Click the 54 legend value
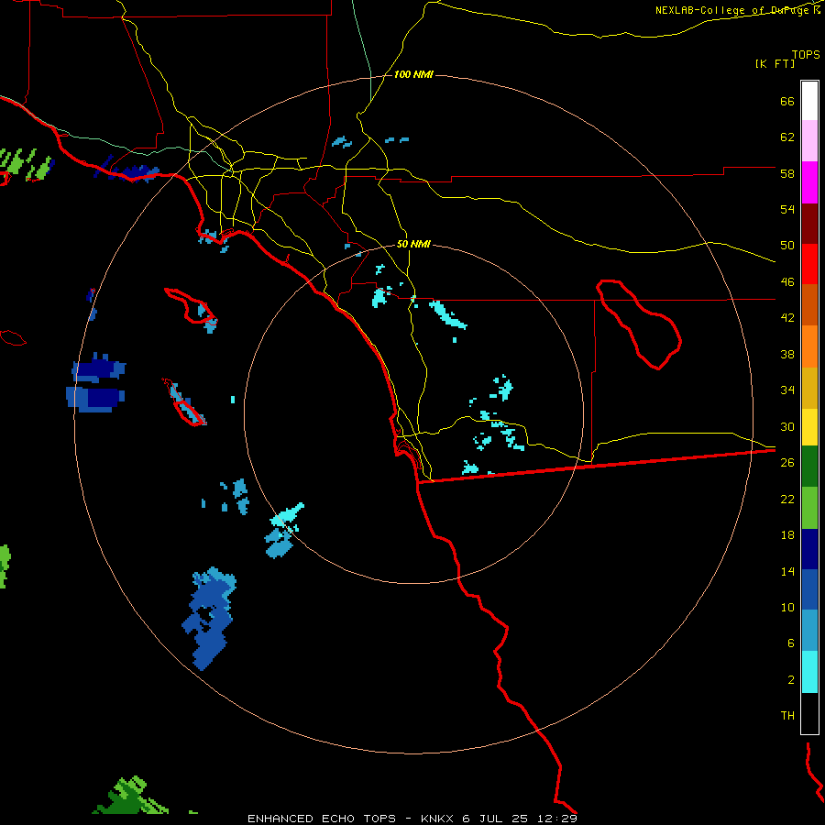Image resolution: width=825 pixels, height=825 pixels. coord(787,209)
